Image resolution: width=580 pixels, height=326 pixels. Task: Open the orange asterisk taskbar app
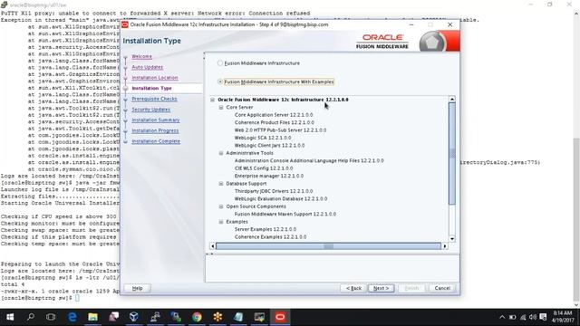pyautogui.click(x=217, y=317)
